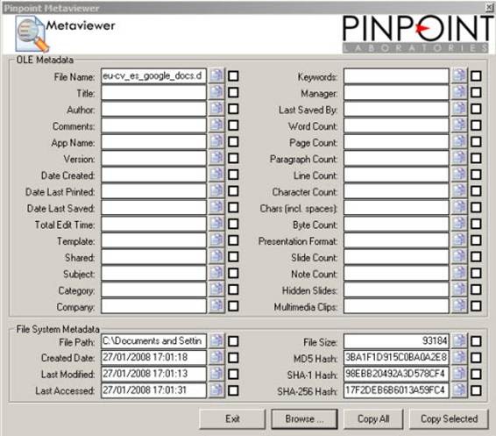The image size is (496, 436).
Task: Click the File Size value field
Action: tap(396, 341)
